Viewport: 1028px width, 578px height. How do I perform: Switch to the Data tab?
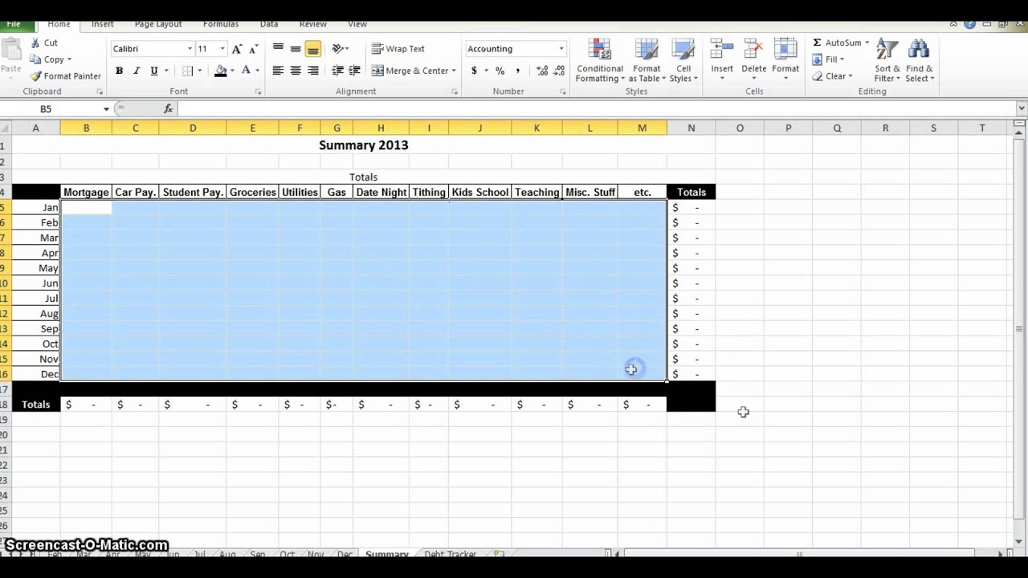click(x=269, y=24)
